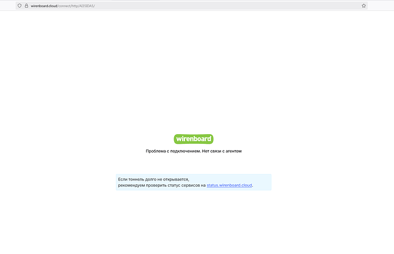Focus the wirenboard.cloud address bar
Image resolution: width=394 pixels, height=254 pixels.
coord(191,6)
